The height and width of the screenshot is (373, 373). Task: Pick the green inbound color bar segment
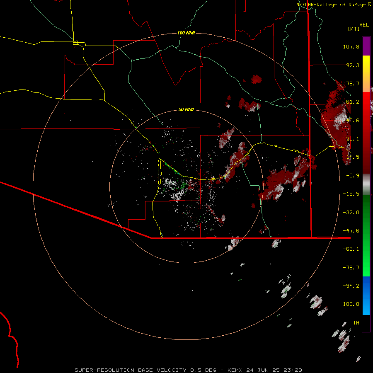click(x=366, y=235)
